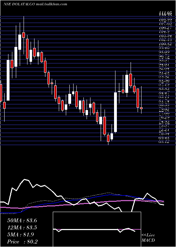Image resolution: width=176 pixels, height=247 pixels.
Task: Click inside the Live MACD inset chart
Action: (x=97, y=229)
